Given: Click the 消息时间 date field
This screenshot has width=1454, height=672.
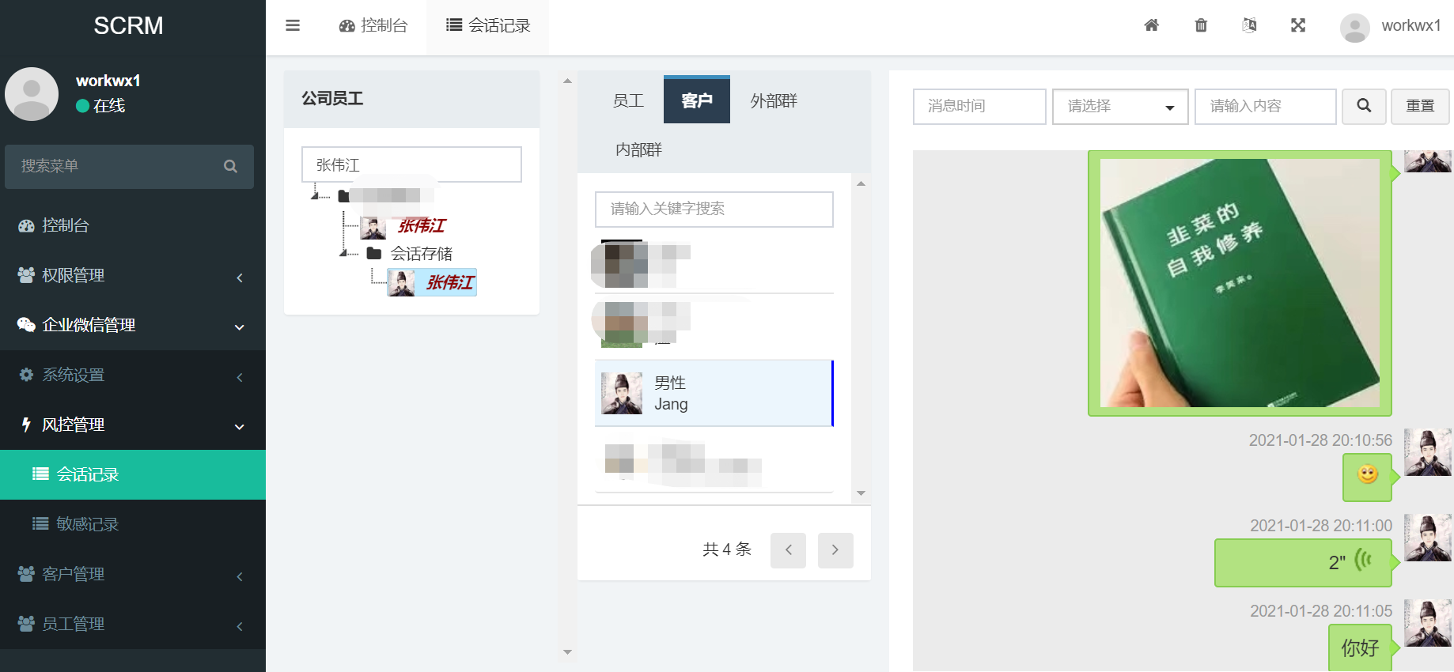Looking at the screenshot, I should click(979, 106).
